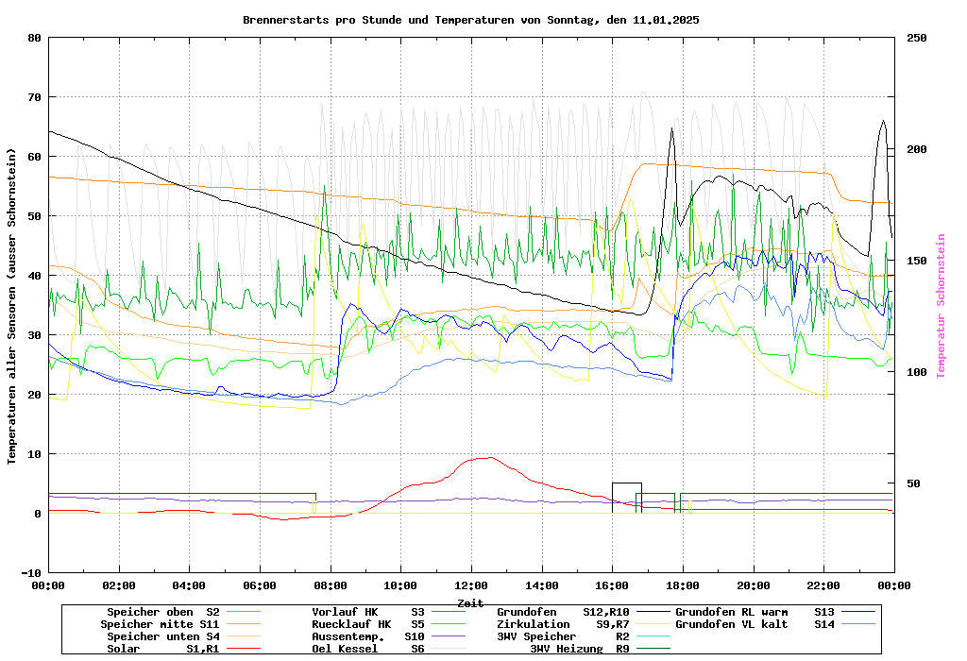
Task: Click the 3WV Heizung R9 legend entry
Action: click(579, 649)
